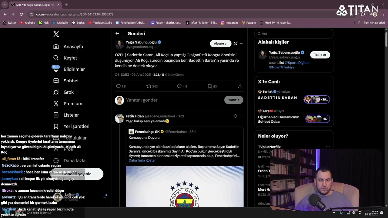Click the address bar URL

[x=74, y=14]
